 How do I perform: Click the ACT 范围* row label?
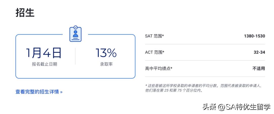pyautogui.click(x=155, y=52)
